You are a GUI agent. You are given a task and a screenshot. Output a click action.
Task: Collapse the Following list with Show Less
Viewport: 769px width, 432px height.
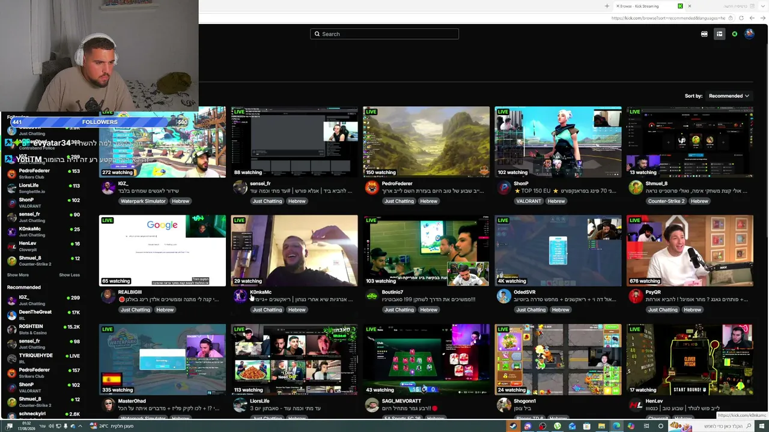click(x=69, y=275)
